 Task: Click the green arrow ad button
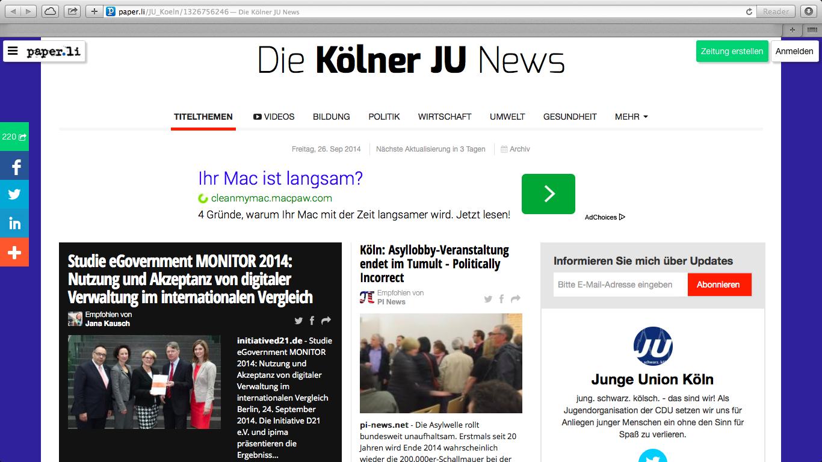(548, 194)
